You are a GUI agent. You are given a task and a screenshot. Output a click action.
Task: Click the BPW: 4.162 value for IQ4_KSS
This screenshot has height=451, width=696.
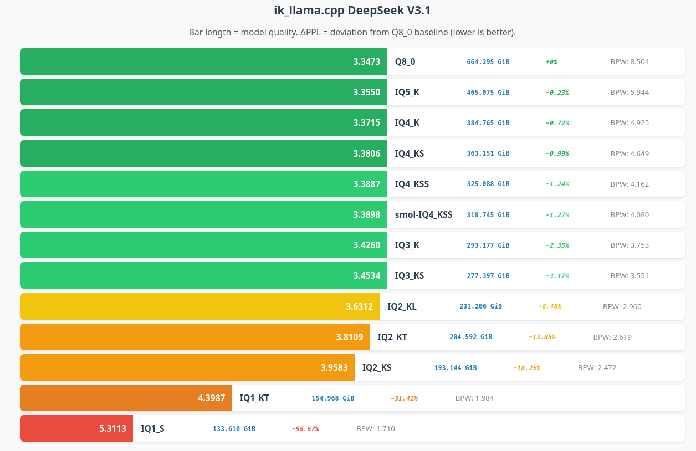point(630,184)
